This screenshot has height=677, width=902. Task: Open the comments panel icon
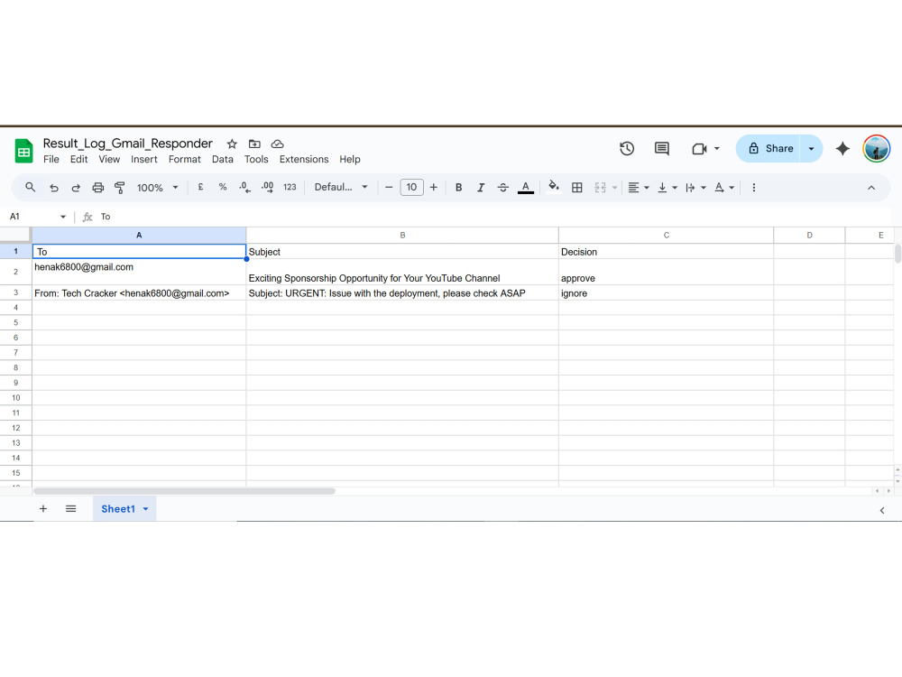tap(661, 149)
